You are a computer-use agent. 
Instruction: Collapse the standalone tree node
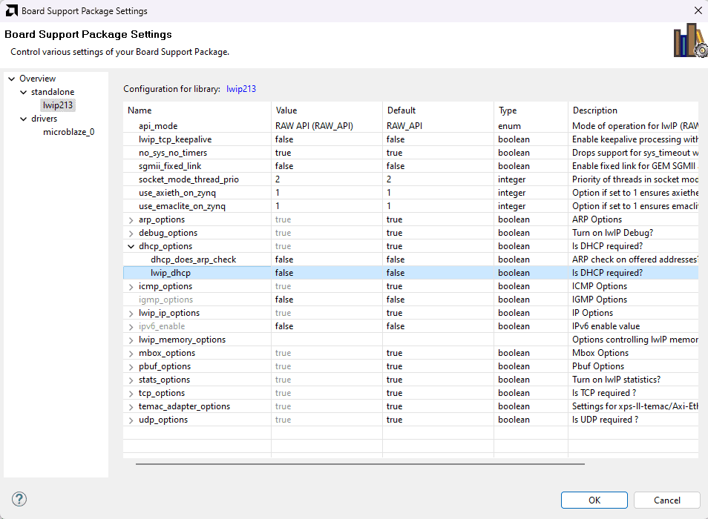pyautogui.click(x=23, y=92)
